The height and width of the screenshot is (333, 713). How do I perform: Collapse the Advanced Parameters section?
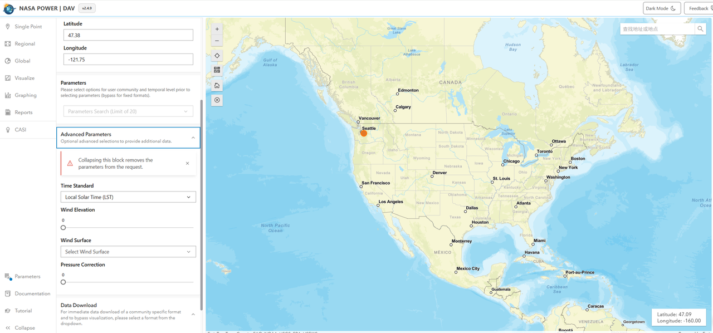[x=193, y=138]
